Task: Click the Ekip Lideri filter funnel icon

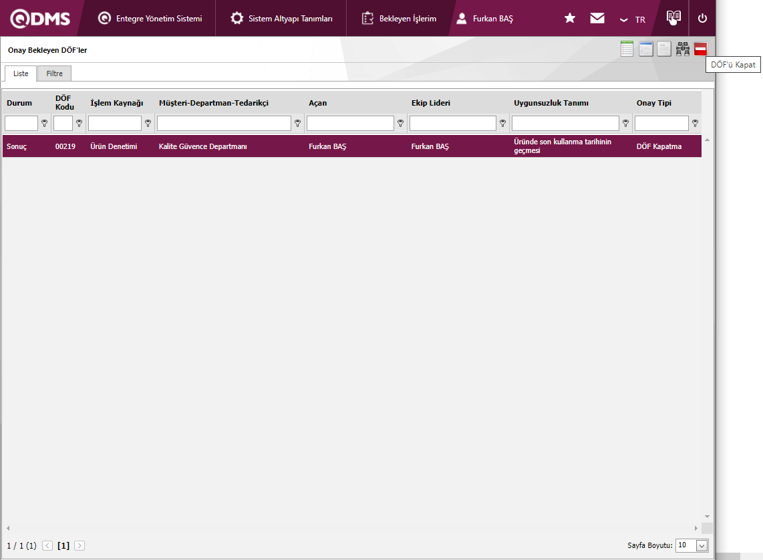Action: 502,124
